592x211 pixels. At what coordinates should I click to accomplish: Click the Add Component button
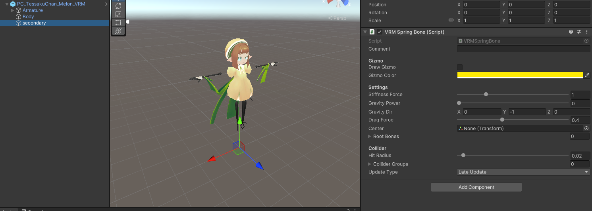(x=476, y=187)
